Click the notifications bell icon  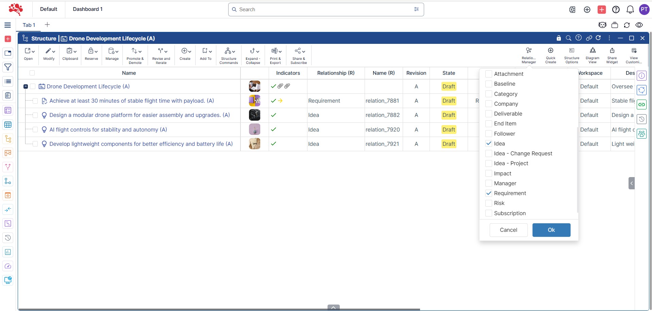(x=630, y=10)
